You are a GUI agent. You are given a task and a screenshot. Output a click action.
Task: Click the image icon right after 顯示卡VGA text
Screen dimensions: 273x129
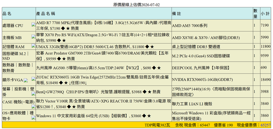coord(26,80)
